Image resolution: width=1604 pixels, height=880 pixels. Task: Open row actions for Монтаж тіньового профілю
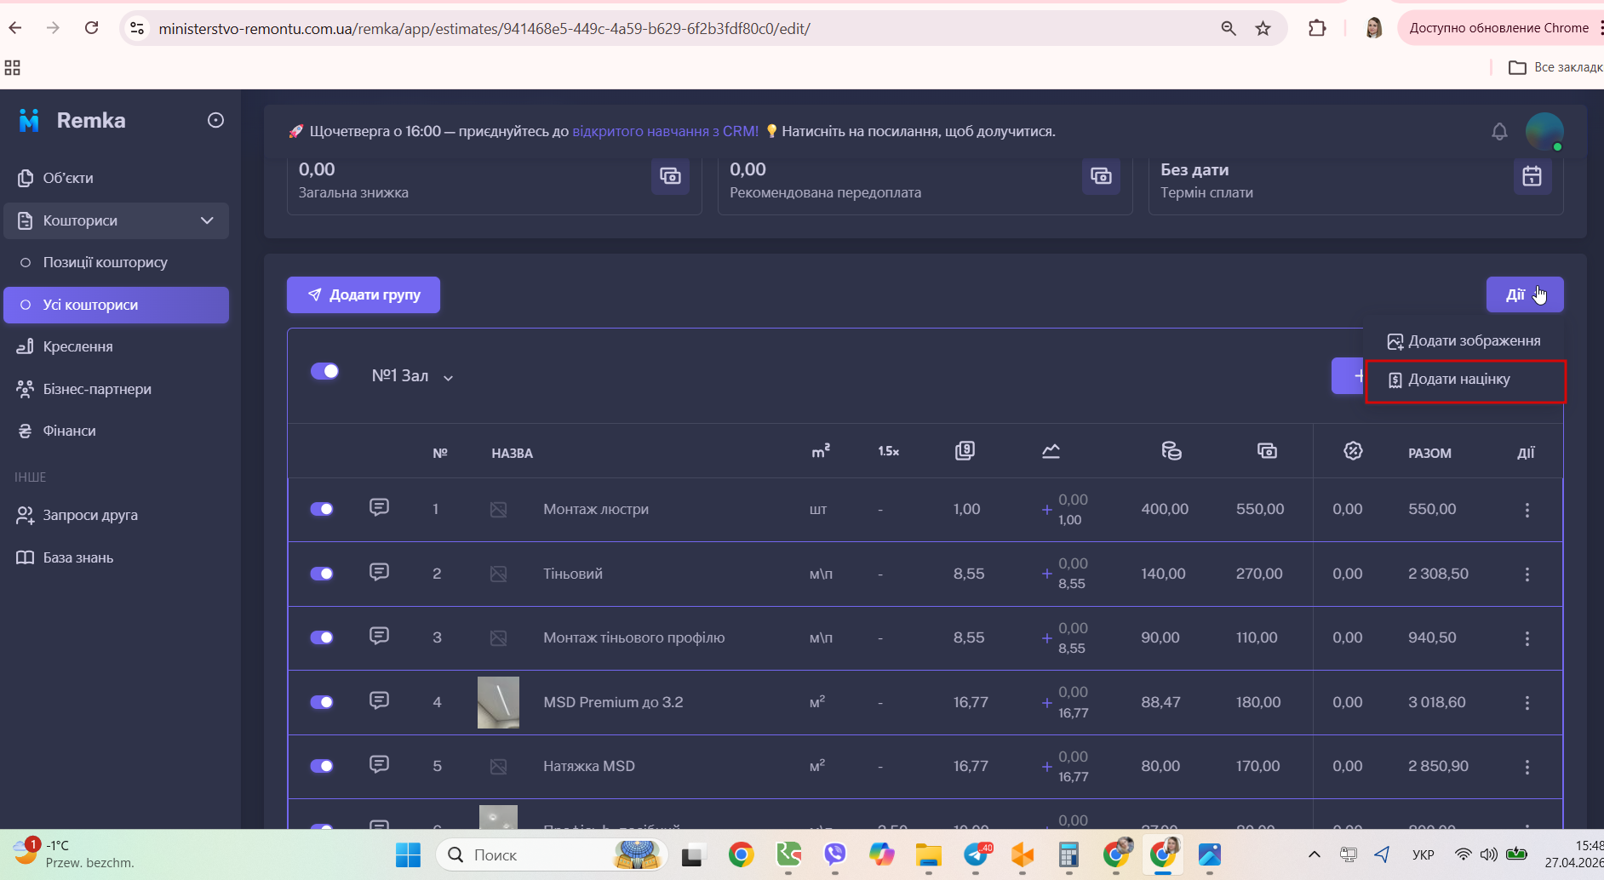point(1527,638)
